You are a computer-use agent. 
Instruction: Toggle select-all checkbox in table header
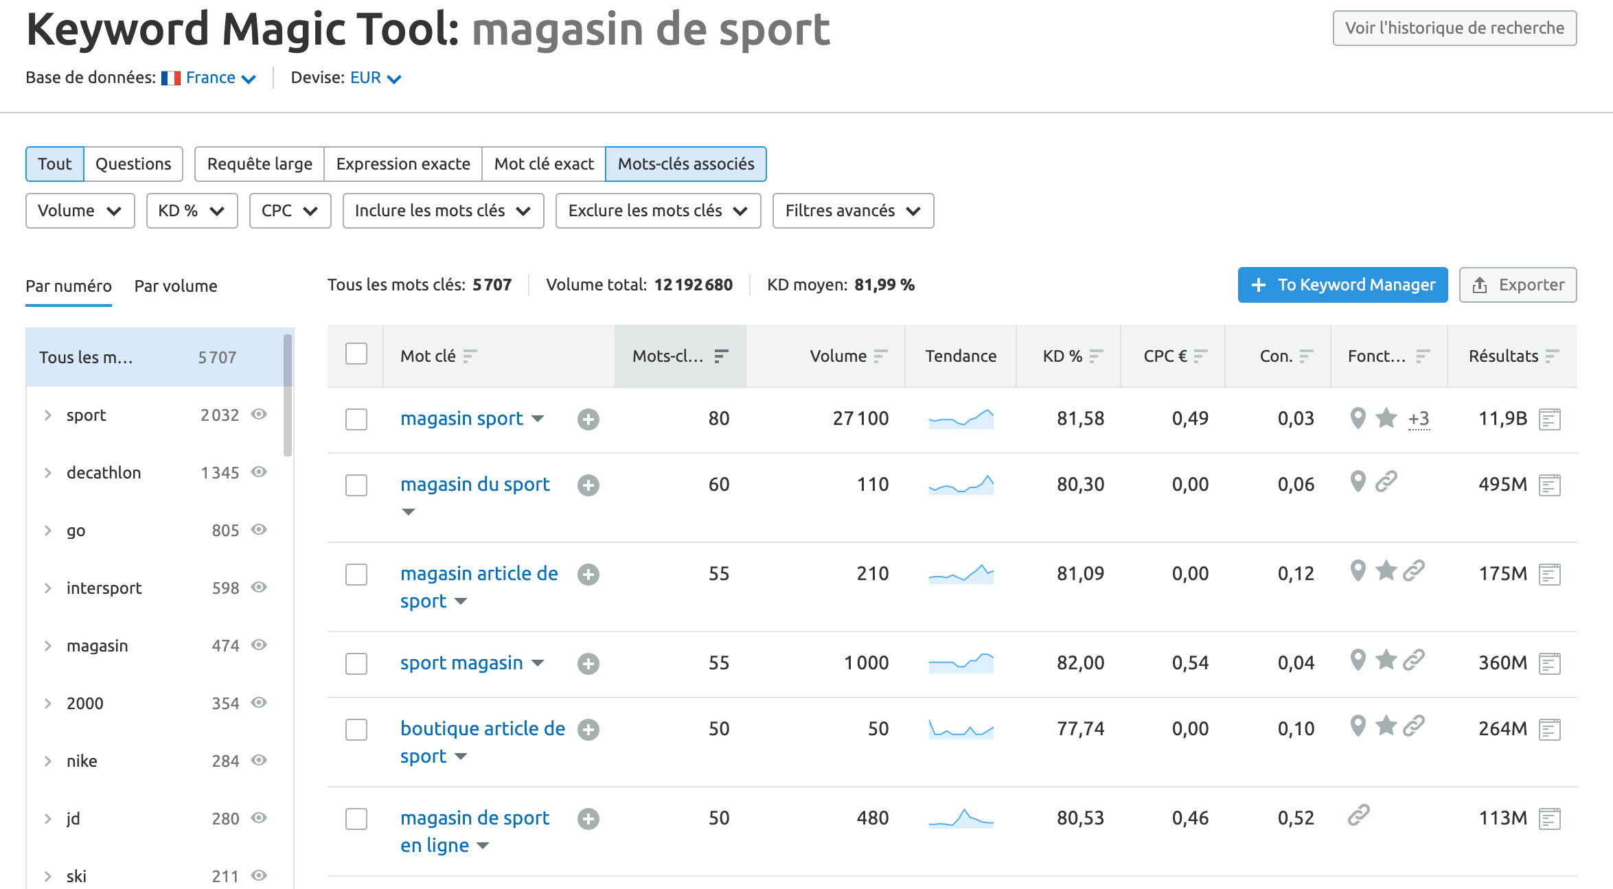(x=356, y=354)
